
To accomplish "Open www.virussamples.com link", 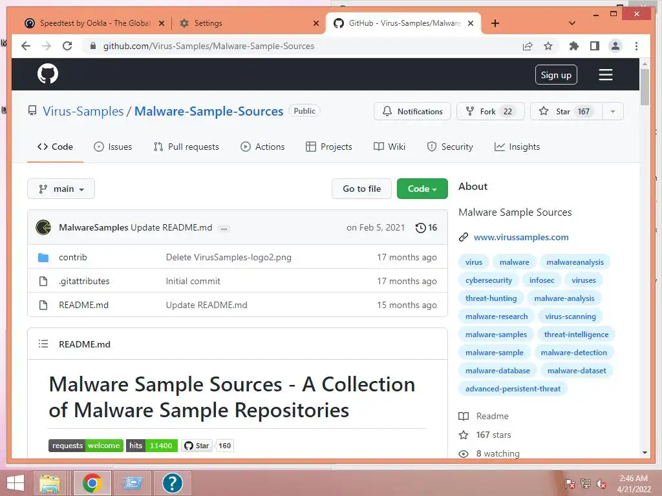I will pyautogui.click(x=521, y=237).
